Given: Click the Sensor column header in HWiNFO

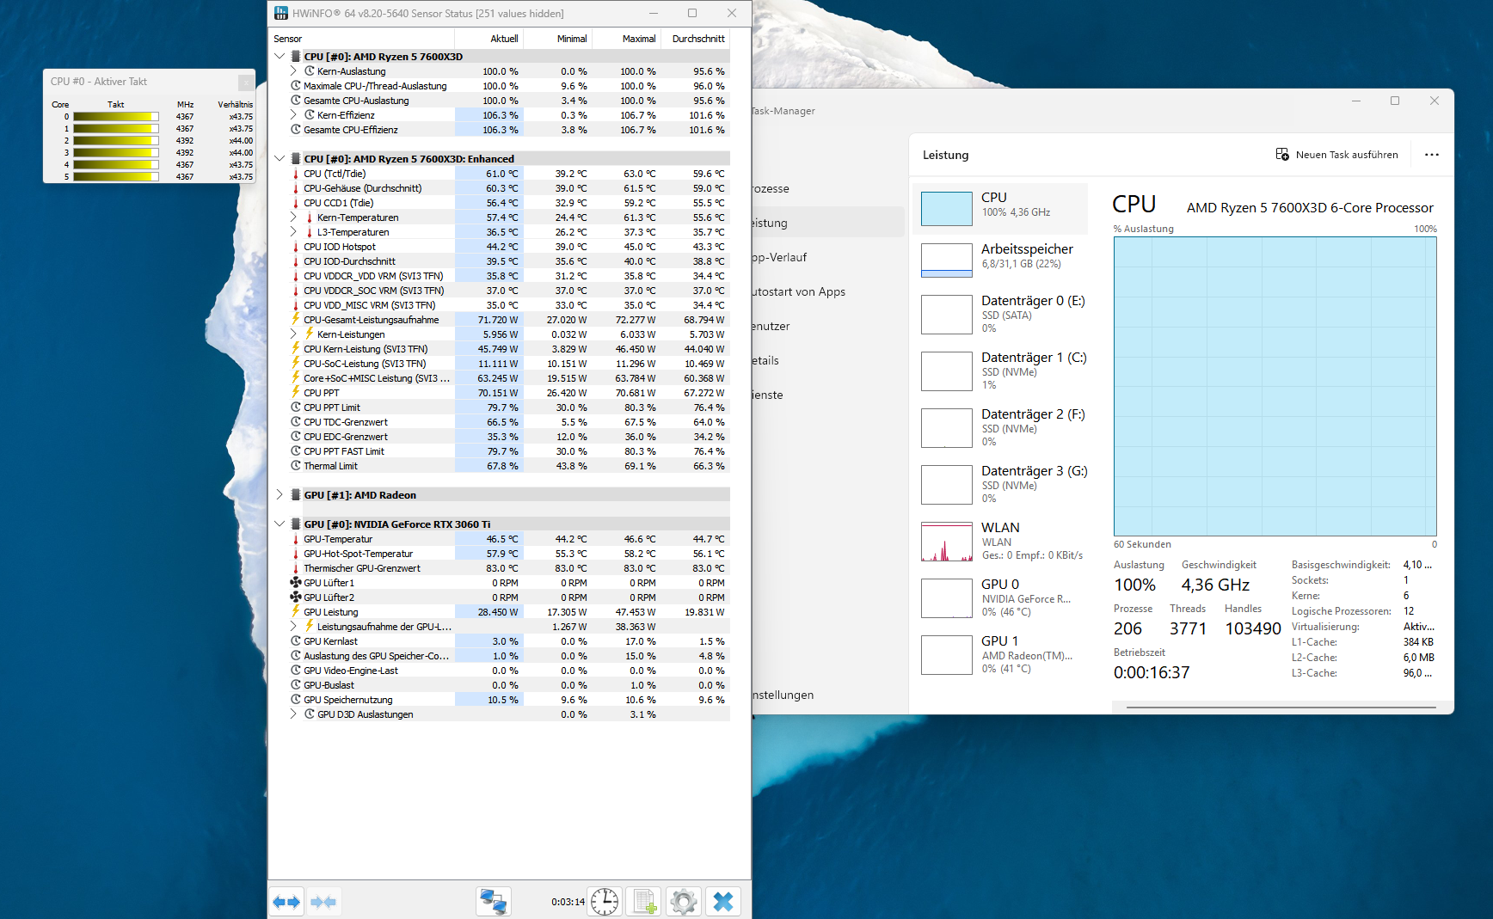Looking at the screenshot, I should point(362,39).
